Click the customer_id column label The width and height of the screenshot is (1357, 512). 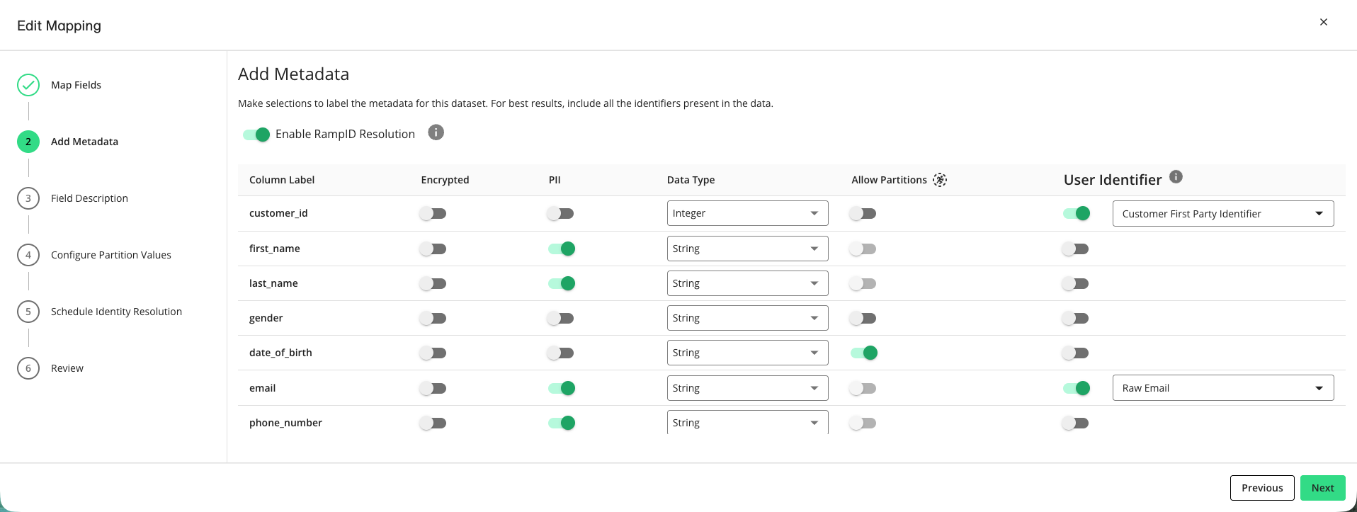tap(278, 213)
